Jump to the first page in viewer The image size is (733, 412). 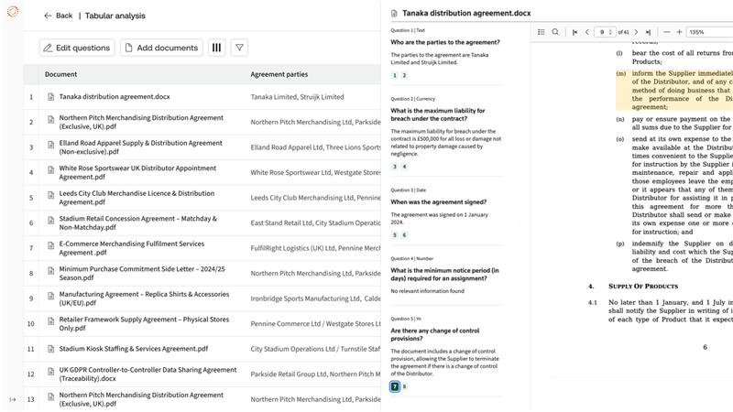pos(574,32)
